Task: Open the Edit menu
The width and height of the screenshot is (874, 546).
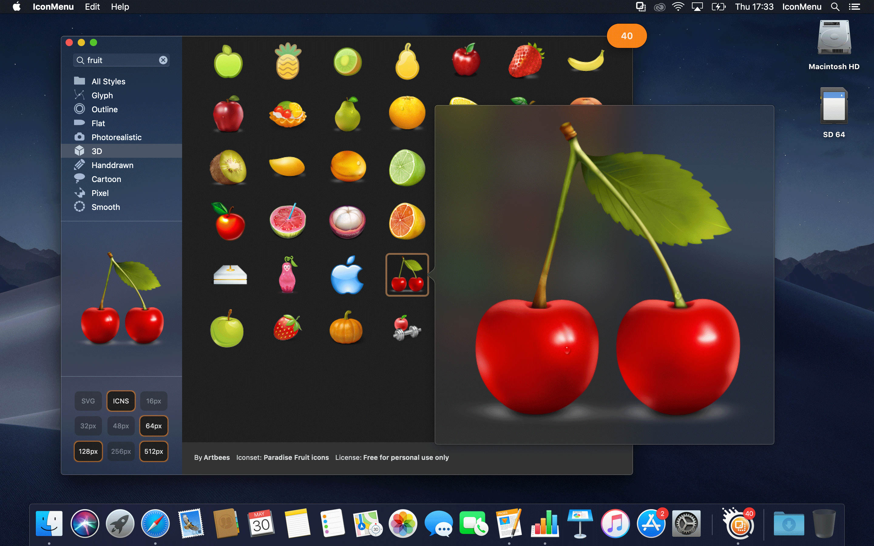Action: click(92, 7)
